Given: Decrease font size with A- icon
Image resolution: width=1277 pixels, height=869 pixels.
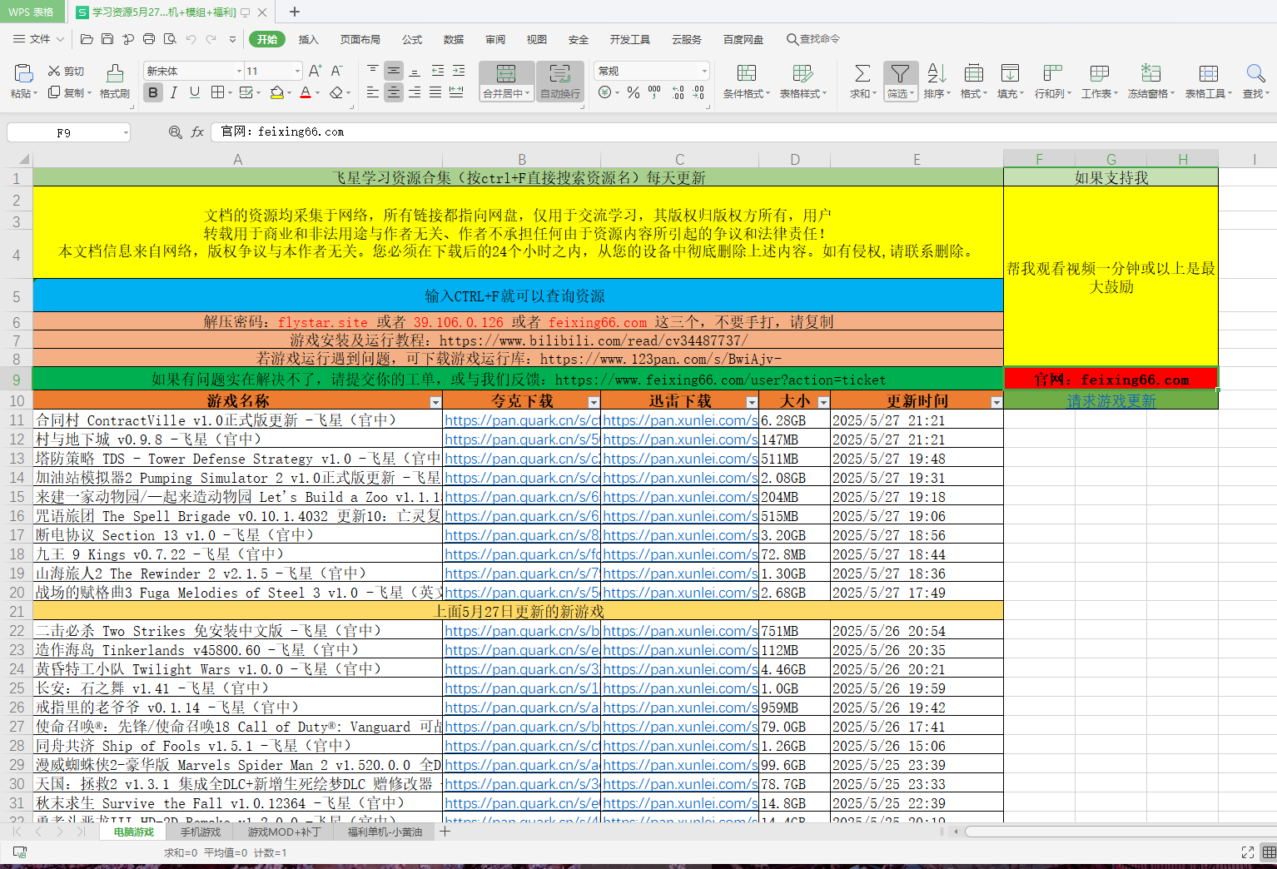Looking at the screenshot, I should click(336, 71).
